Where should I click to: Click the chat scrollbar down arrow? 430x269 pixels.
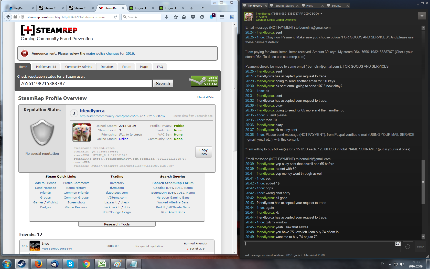pyautogui.click(x=423, y=237)
